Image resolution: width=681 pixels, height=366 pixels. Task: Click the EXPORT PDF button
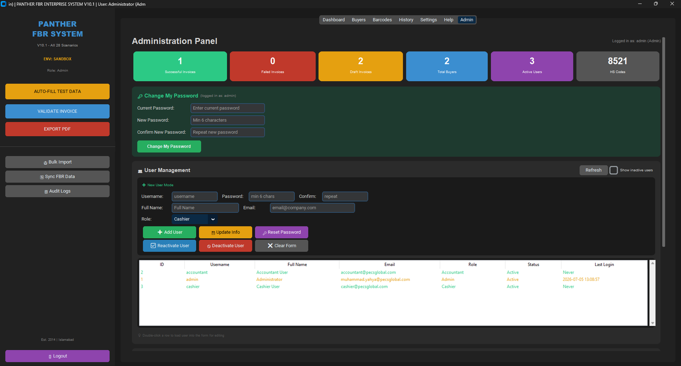point(57,129)
